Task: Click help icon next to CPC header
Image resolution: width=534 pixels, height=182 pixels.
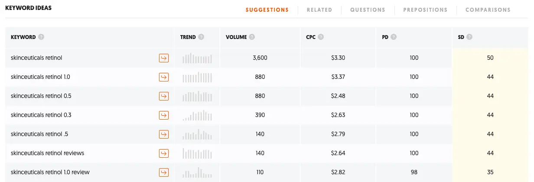Action: coord(321,37)
